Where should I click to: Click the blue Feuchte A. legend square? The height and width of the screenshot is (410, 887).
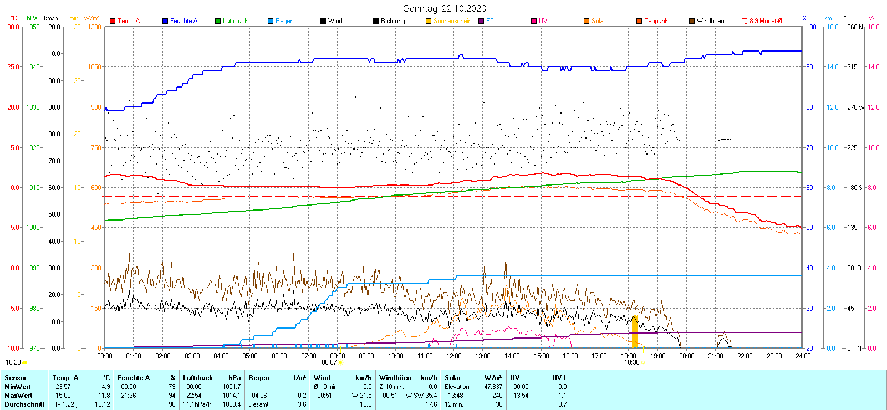coord(165,21)
